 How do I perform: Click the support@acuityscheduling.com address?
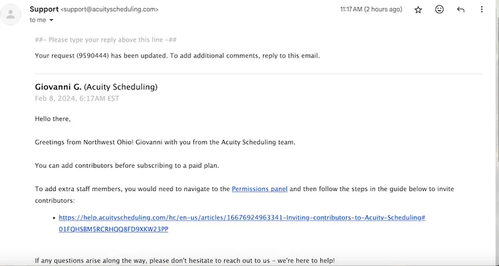(x=109, y=9)
